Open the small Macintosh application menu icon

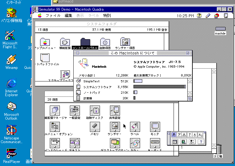pos(226,16)
